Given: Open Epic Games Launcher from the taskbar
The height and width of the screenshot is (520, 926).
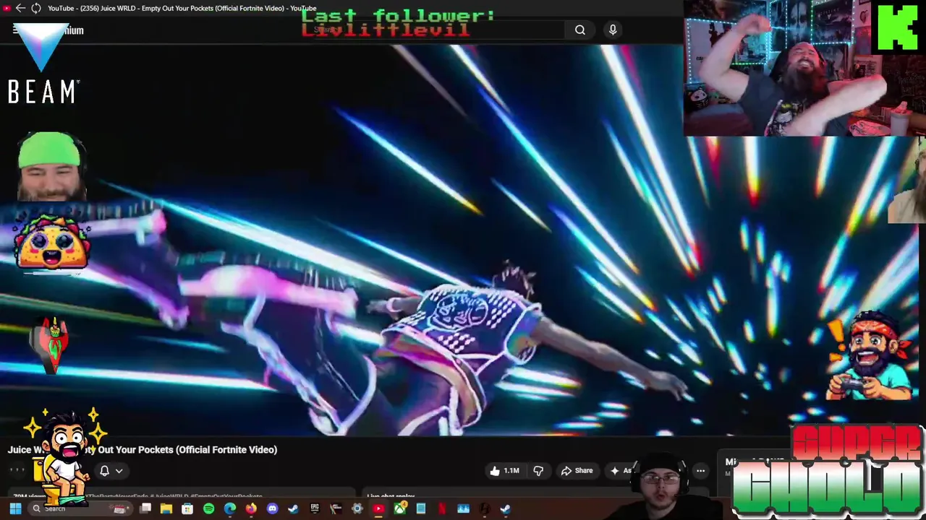Looking at the screenshot, I should (x=314, y=509).
